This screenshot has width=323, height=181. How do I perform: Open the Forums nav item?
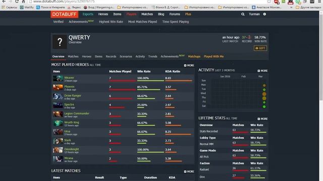pos(175,14)
